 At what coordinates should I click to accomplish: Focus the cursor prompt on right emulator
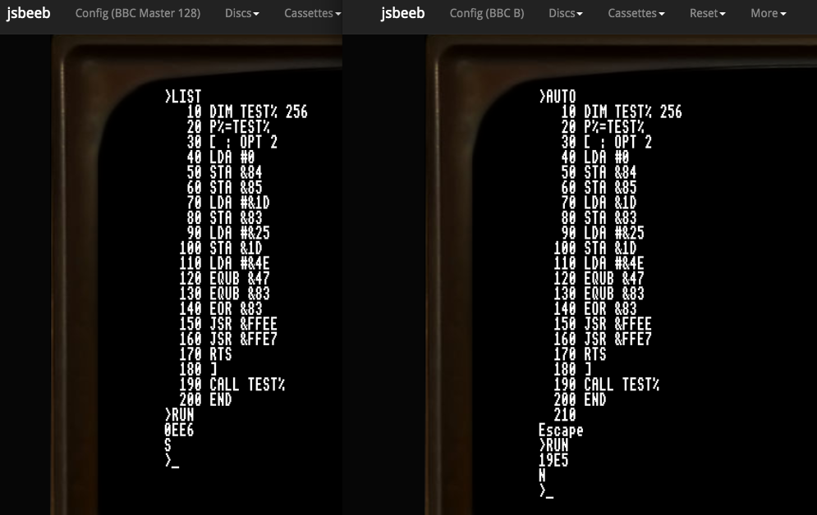(546, 491)
